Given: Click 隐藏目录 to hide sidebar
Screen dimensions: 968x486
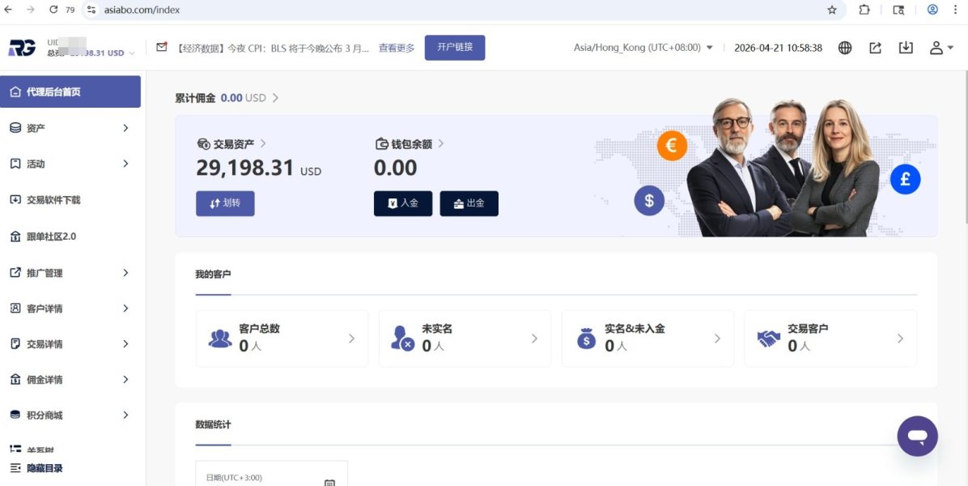Looking at the screenshot, I should pyautogui.click(x=37, y=468).
